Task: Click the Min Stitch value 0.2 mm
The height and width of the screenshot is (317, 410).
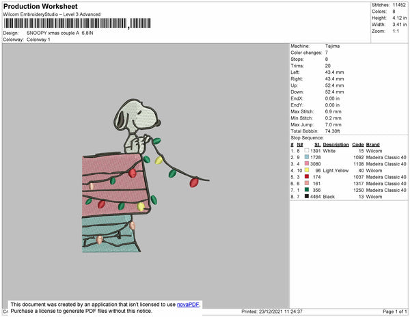Action: pyautogui.click(x=333, y=118)
